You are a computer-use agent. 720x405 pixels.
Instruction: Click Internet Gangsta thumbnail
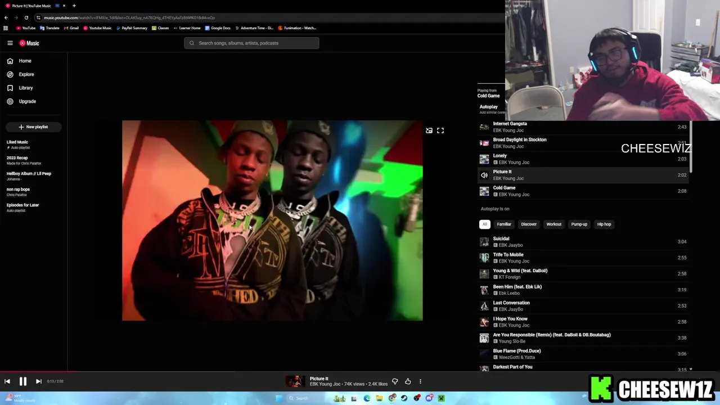[x=484, y=127]
